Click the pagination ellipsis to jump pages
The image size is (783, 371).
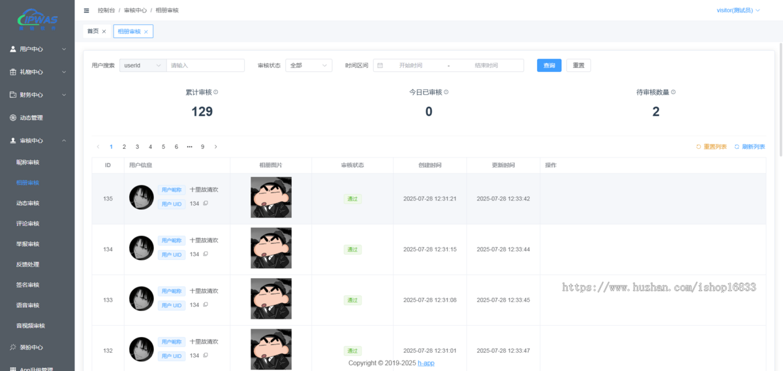(190, 147)
